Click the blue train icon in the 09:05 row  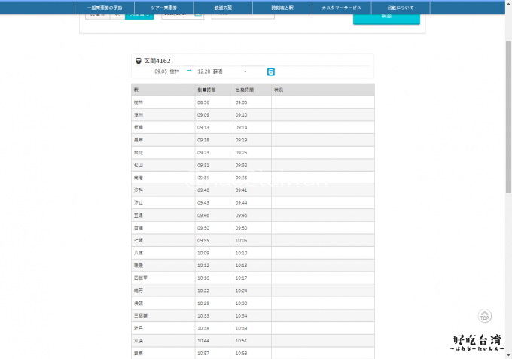(271, 71)
